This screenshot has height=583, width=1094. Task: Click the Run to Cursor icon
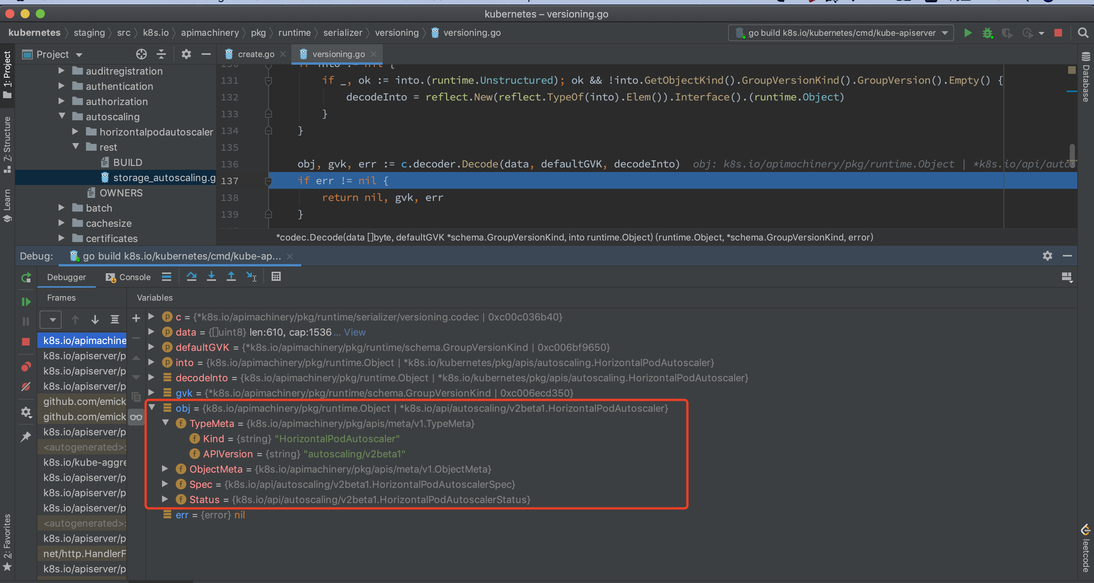[251, 277]
